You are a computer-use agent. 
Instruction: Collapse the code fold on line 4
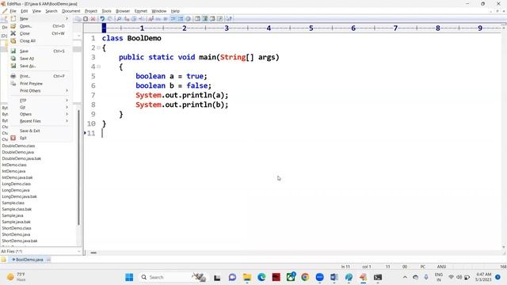click(x=98, y=66)
